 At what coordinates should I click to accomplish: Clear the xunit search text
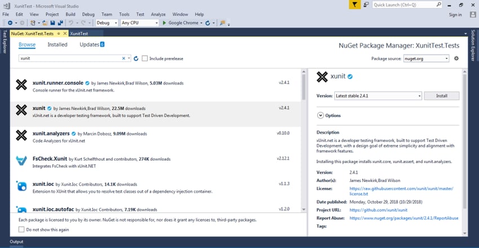click(124, 58)
